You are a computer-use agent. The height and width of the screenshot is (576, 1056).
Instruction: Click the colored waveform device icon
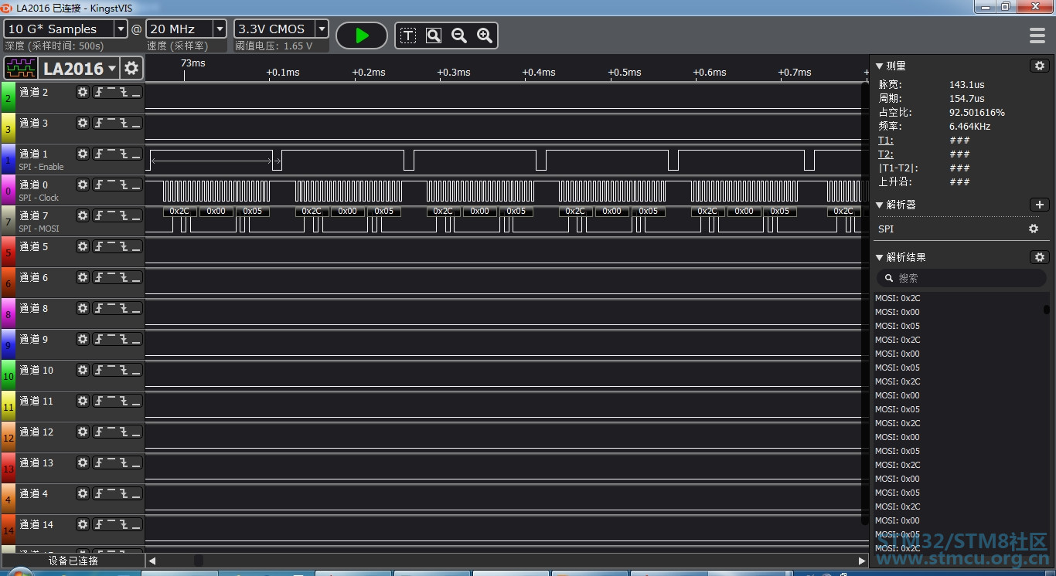[x=21, y=68]
